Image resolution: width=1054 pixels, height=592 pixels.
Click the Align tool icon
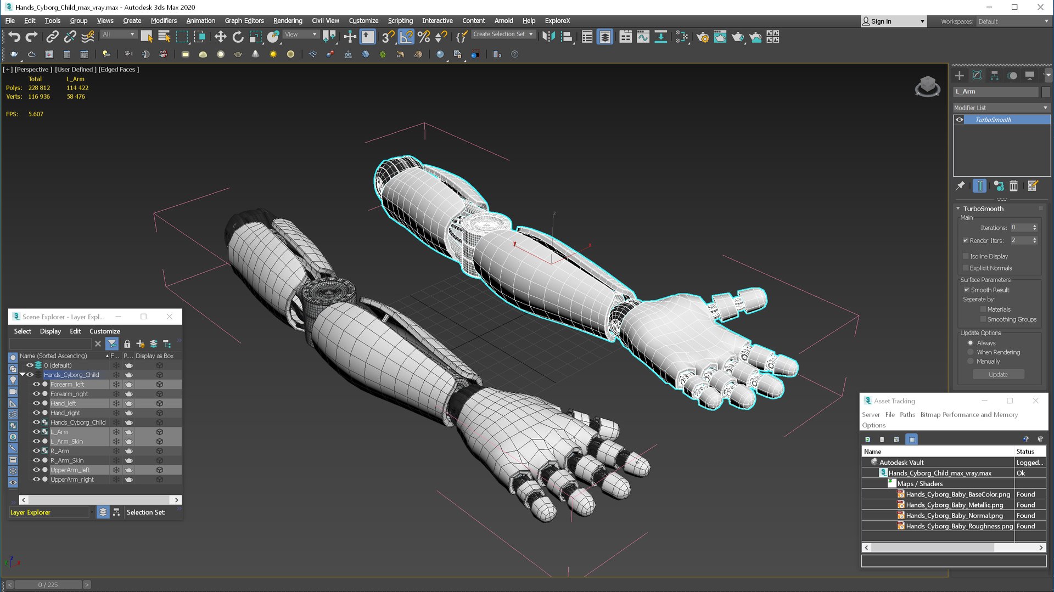point(567,37)
